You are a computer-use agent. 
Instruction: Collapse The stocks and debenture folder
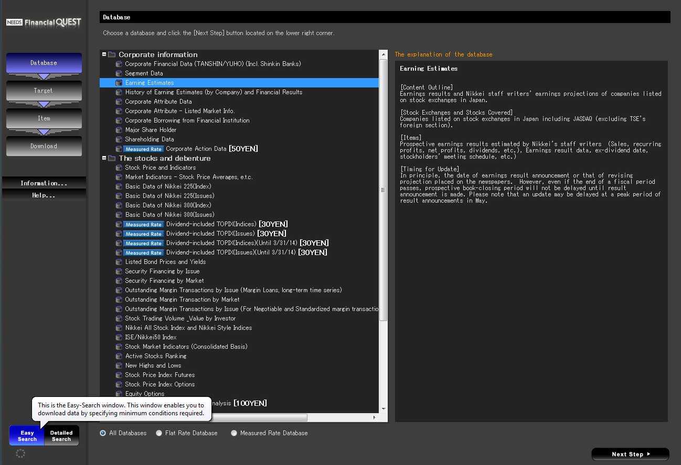[104, 158]
